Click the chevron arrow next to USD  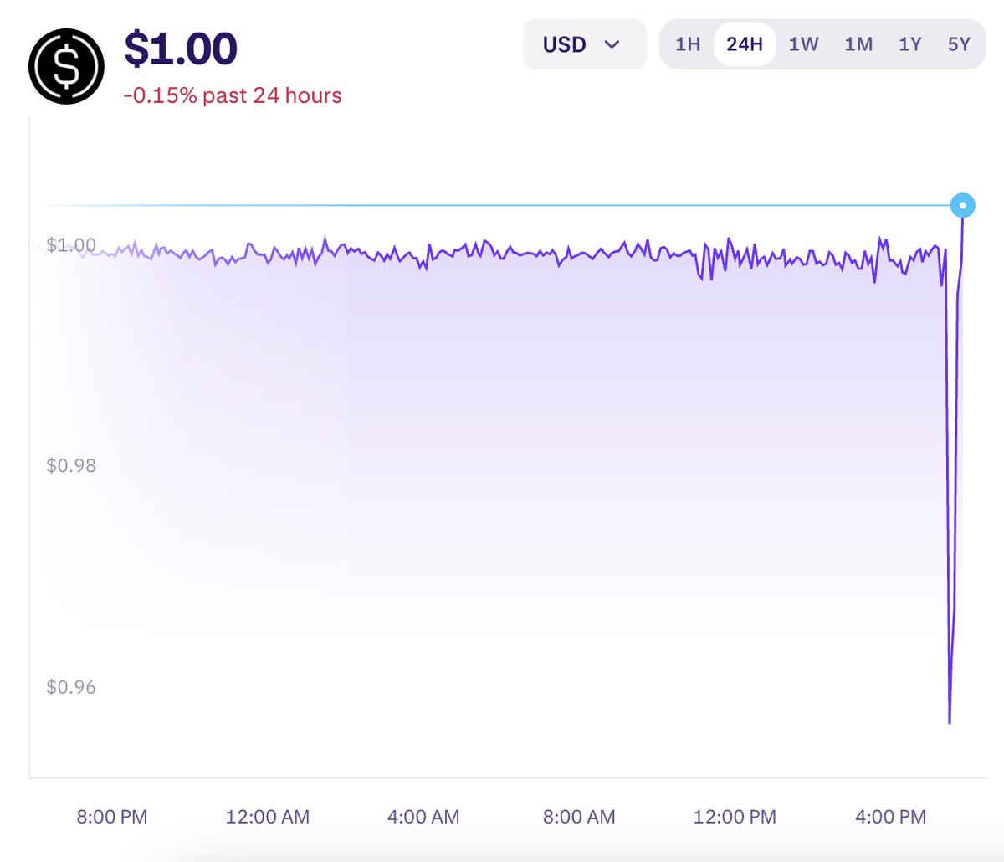tap(613, 45)
